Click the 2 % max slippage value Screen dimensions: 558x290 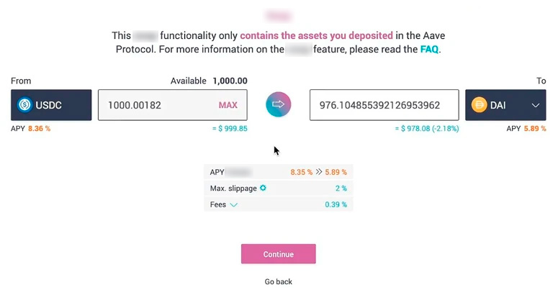pos(341,189)
